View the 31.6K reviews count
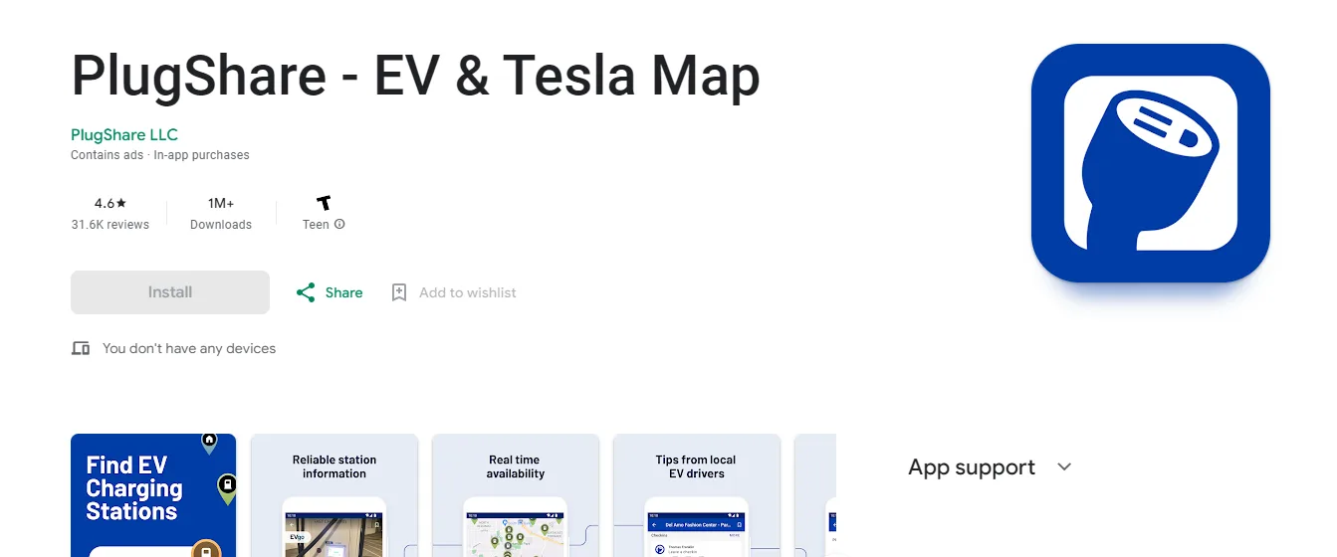1337x557 pixels. pyautogui.click(x=111, y=225)
